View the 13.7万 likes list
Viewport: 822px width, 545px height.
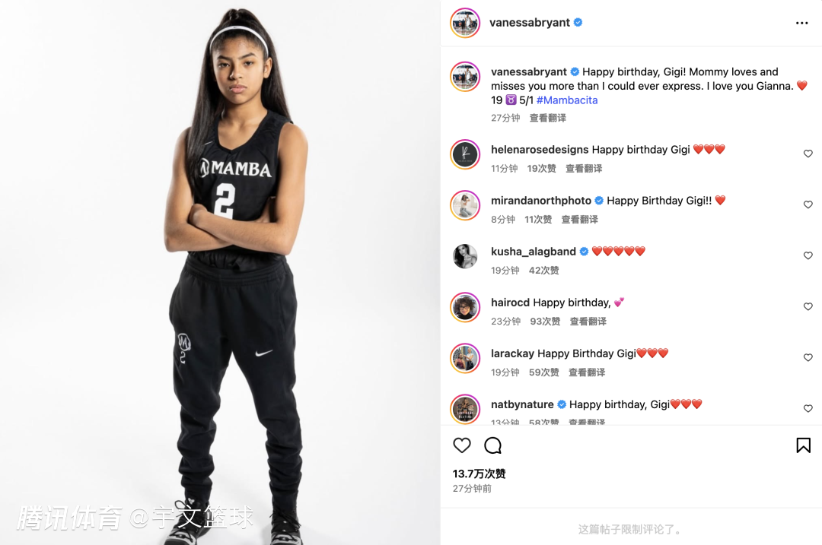(x=479, y=474)
